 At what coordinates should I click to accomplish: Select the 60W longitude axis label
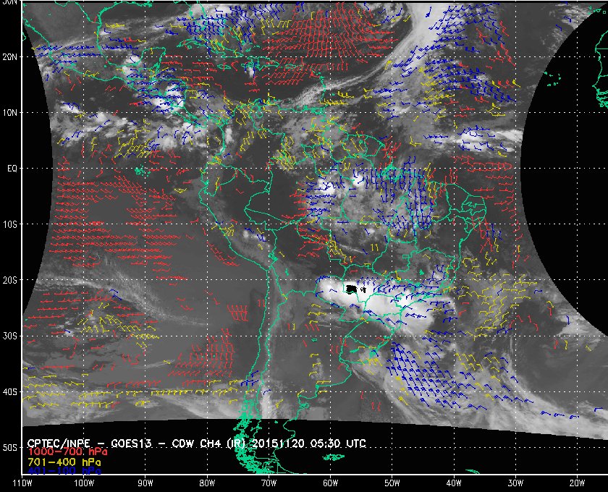[330, 483]
